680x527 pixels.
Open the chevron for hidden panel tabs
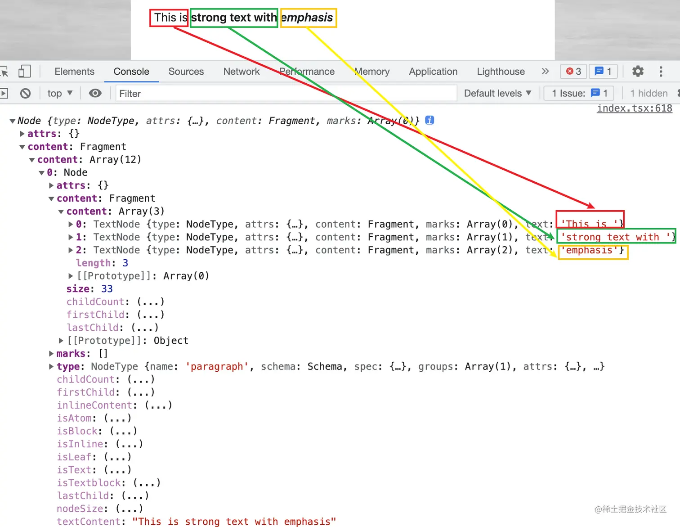click(545, 71)
